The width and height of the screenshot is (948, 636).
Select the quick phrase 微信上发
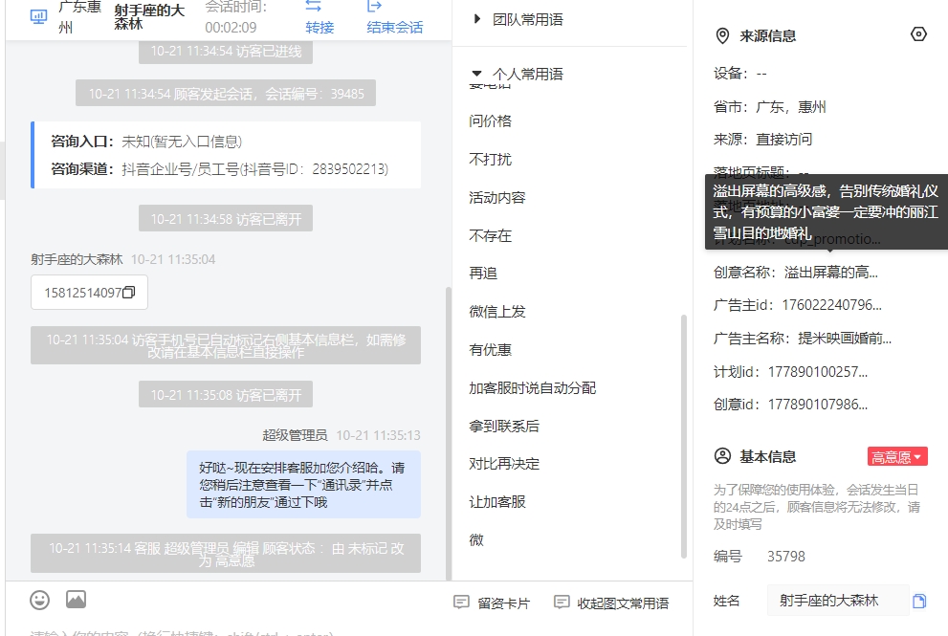pyautogui.click(x=497, y=312)
